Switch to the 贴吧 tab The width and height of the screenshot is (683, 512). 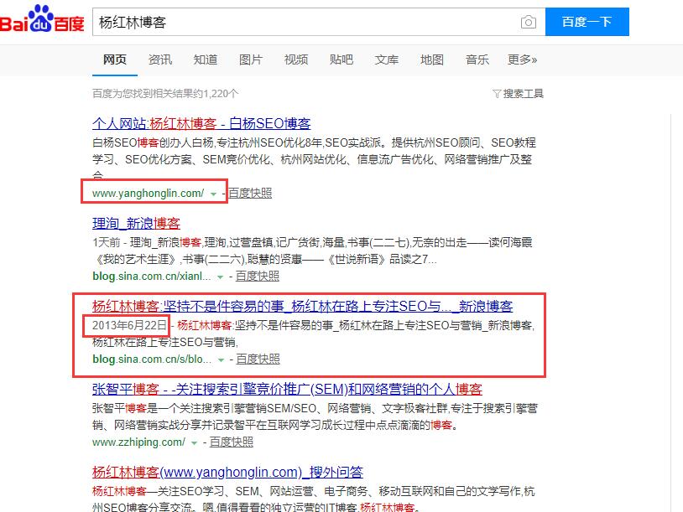click(x=341, y=59)
